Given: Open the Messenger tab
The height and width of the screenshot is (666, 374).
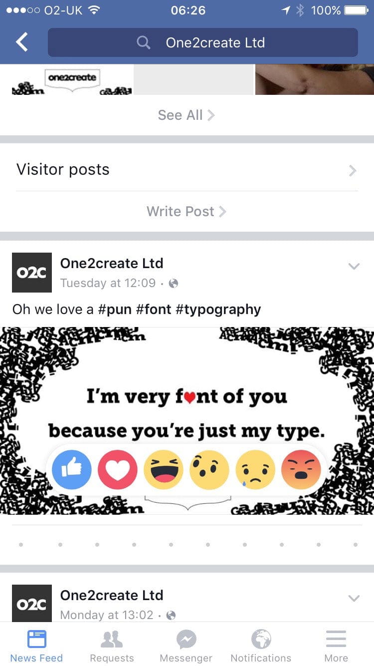Looking at the screenshot, I should pos(186,645).
